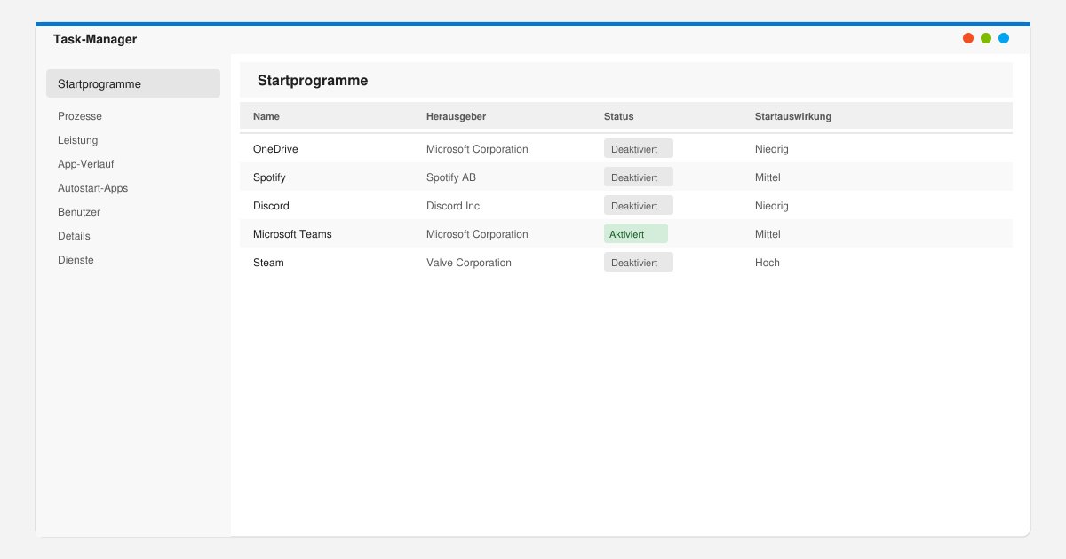Select the OneDrive name cell
The height and width of the screenshot is (559, 1066).
[275, 149]
